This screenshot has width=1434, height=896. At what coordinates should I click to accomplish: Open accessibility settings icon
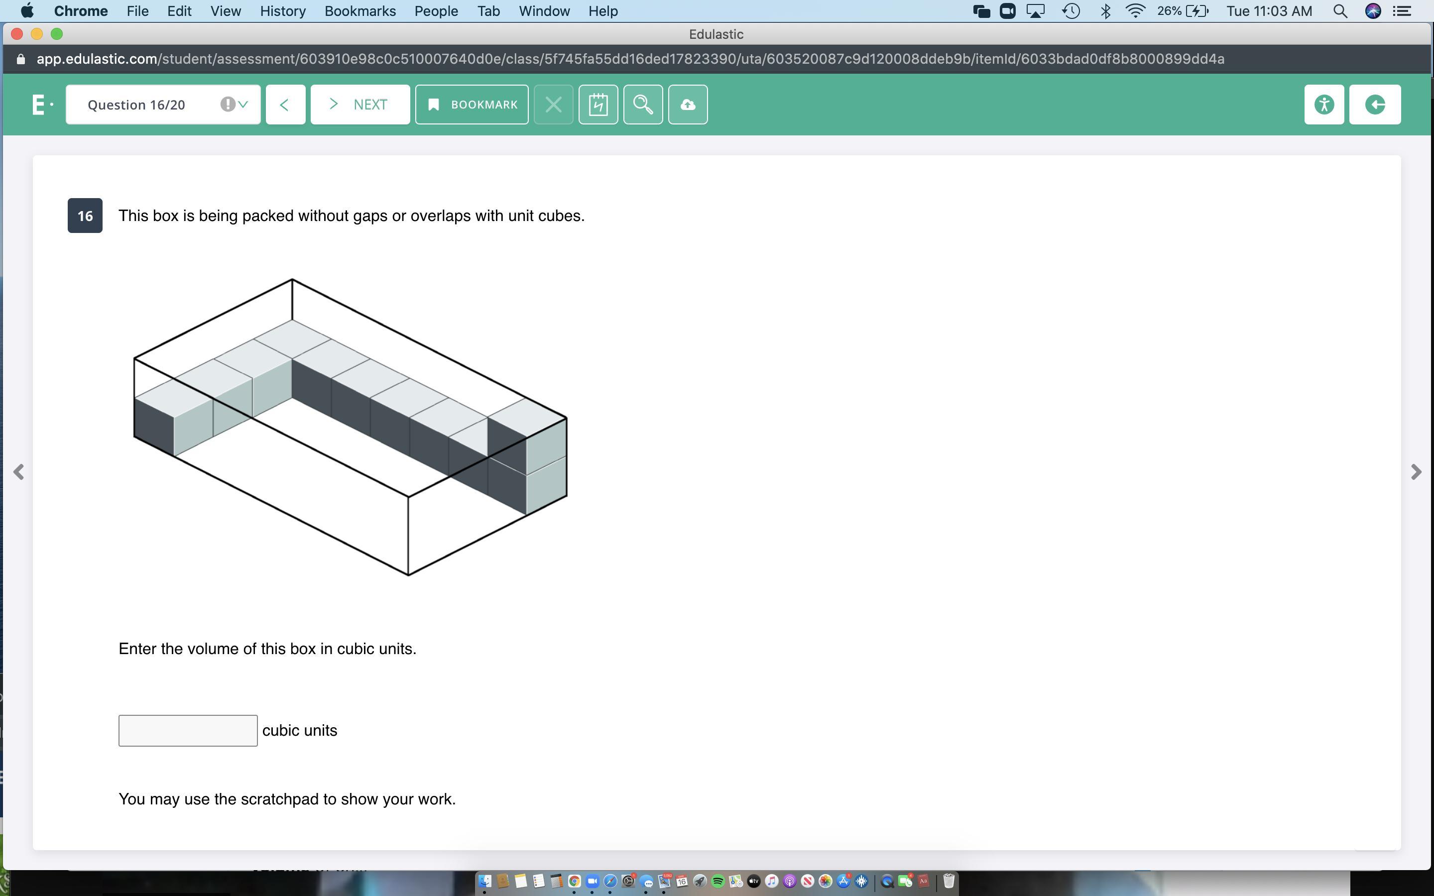tap(1324, 105)
